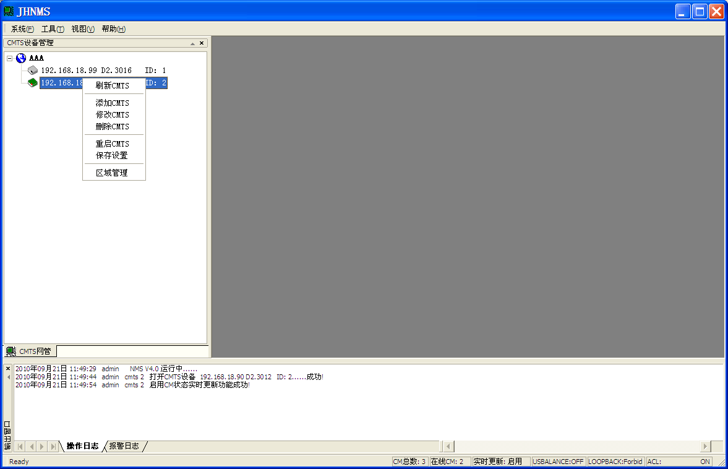728x469 pixels.
Task: Select the CMTS网管 tab
Action: [30, 351]
